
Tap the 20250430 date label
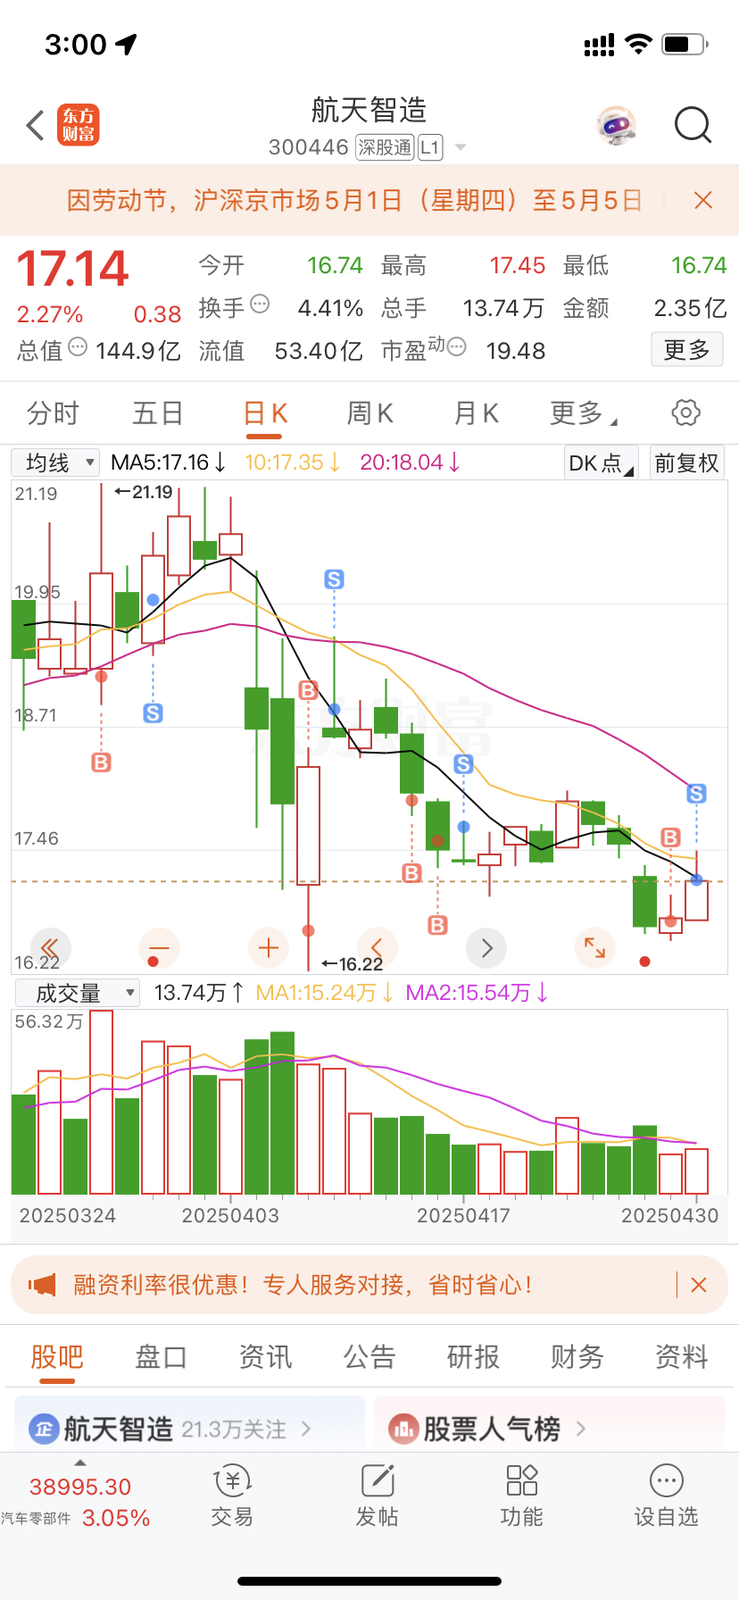click(669, 1215)
